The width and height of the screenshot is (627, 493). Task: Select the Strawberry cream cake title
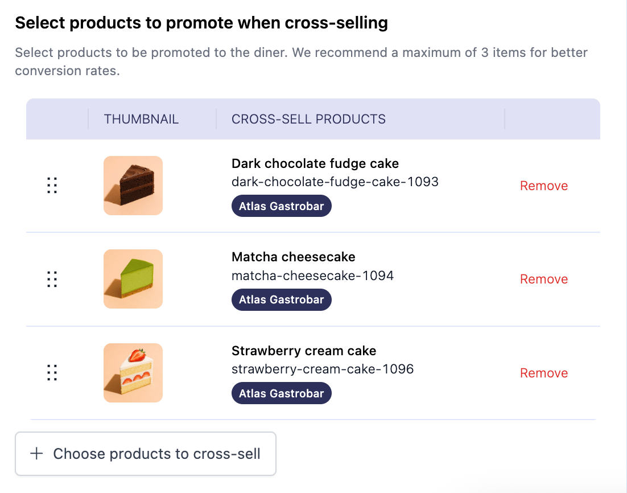click(304, 351)
